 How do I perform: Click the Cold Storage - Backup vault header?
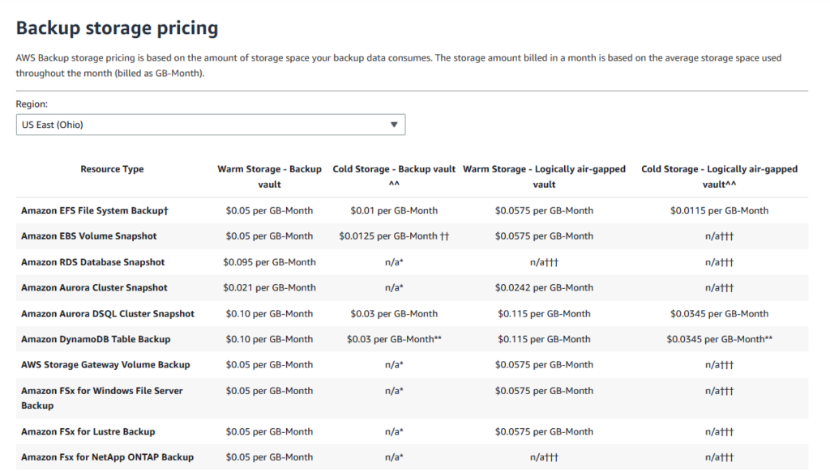(394, 176)
